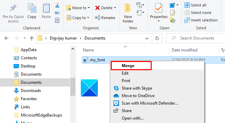This screenshot has width=225, height=123.
Task: Click Pin to Quick access icon
Action: pyautogui.click(x=13, y=8)
